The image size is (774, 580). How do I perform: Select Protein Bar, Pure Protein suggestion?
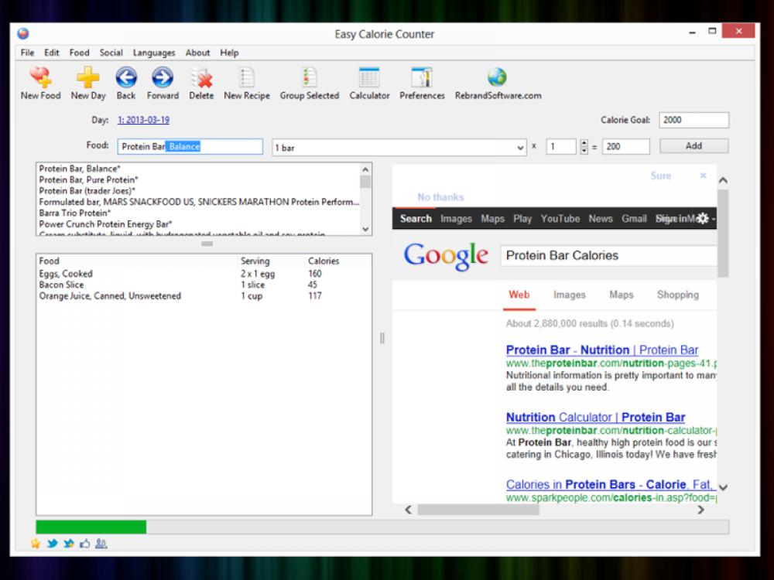coord(88,179)
